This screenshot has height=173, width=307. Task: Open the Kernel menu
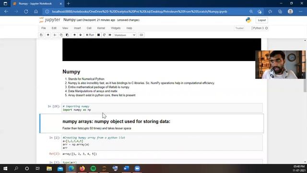pos(101,28)
